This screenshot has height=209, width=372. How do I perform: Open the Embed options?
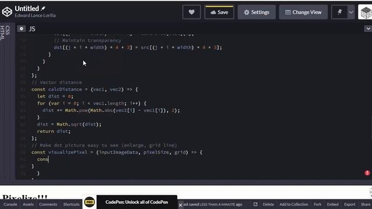pyautogui.click(x=332, y=204)
